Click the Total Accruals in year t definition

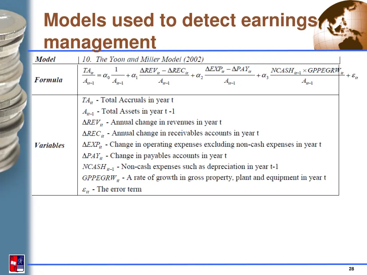(x=128, y=100)
